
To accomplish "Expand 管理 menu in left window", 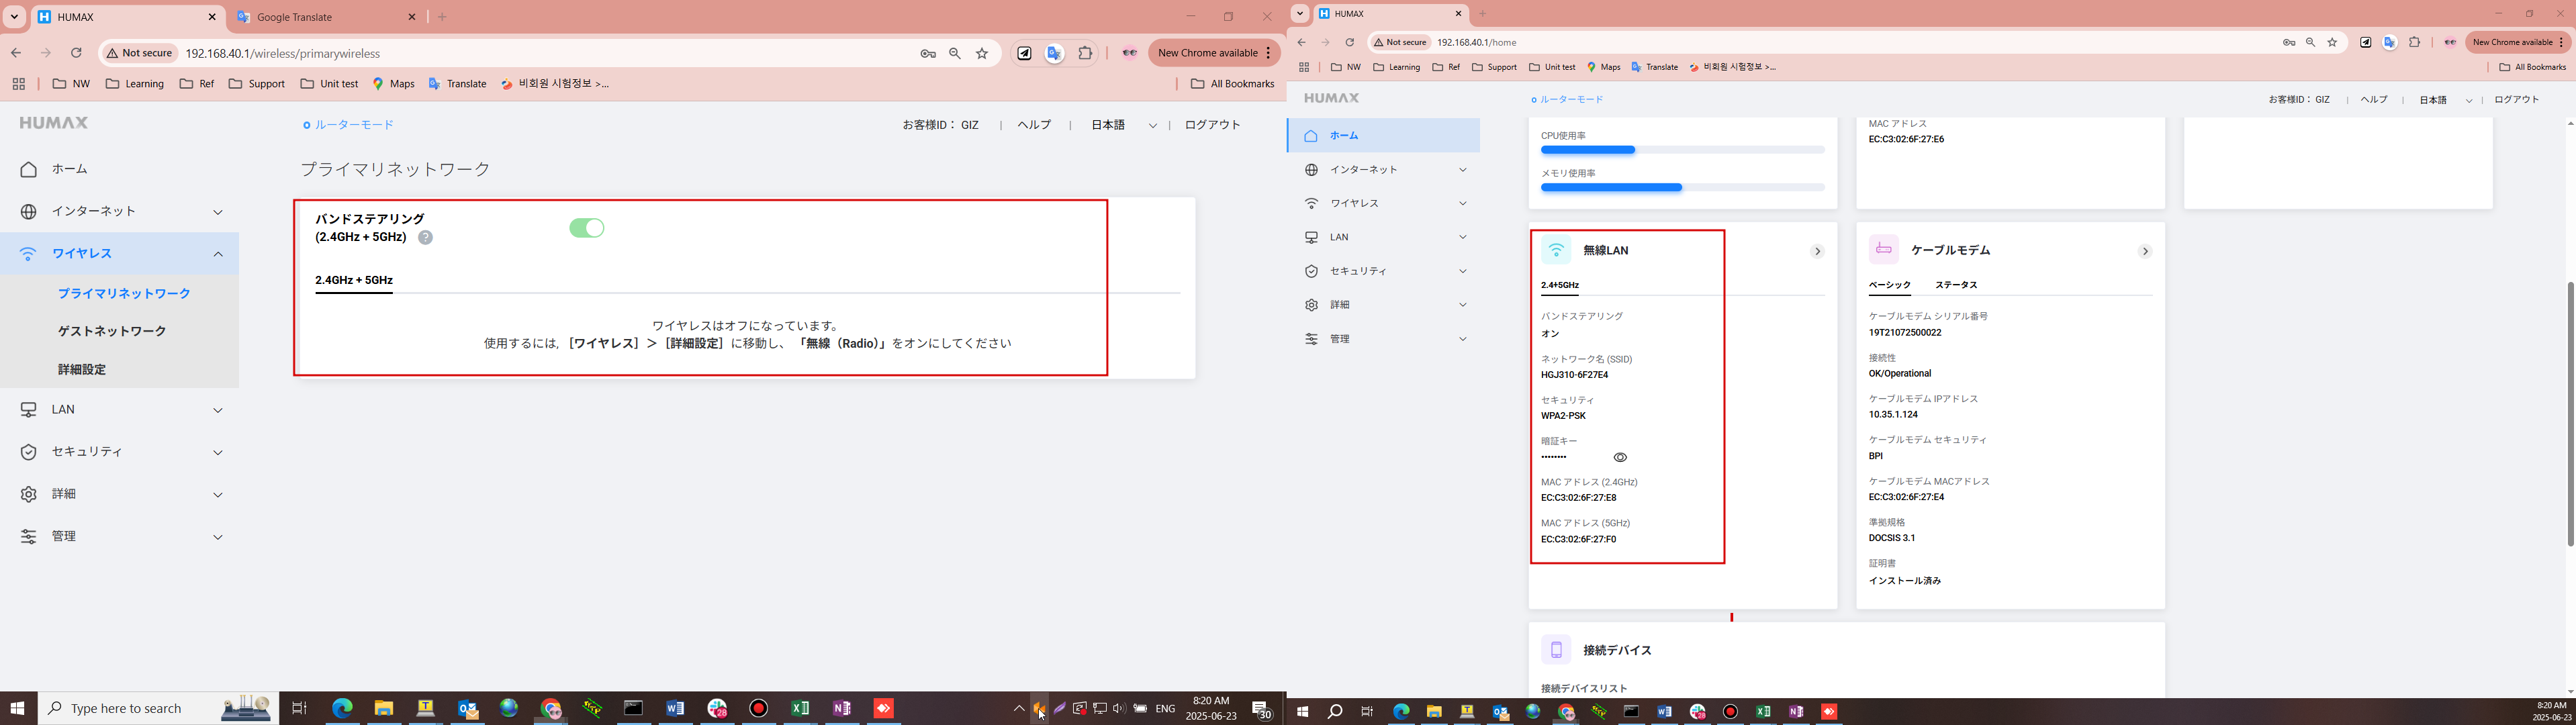I will pyautogui.click(x=218, y=537).
